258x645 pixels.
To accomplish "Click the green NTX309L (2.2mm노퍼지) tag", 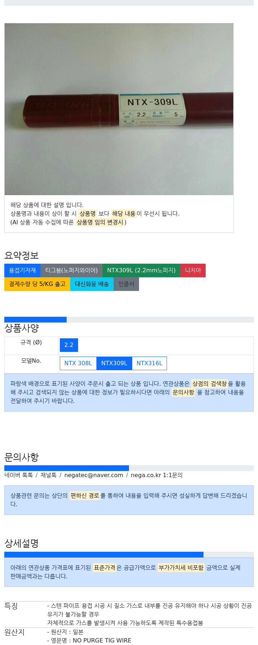I will click(x=141, y=270).
